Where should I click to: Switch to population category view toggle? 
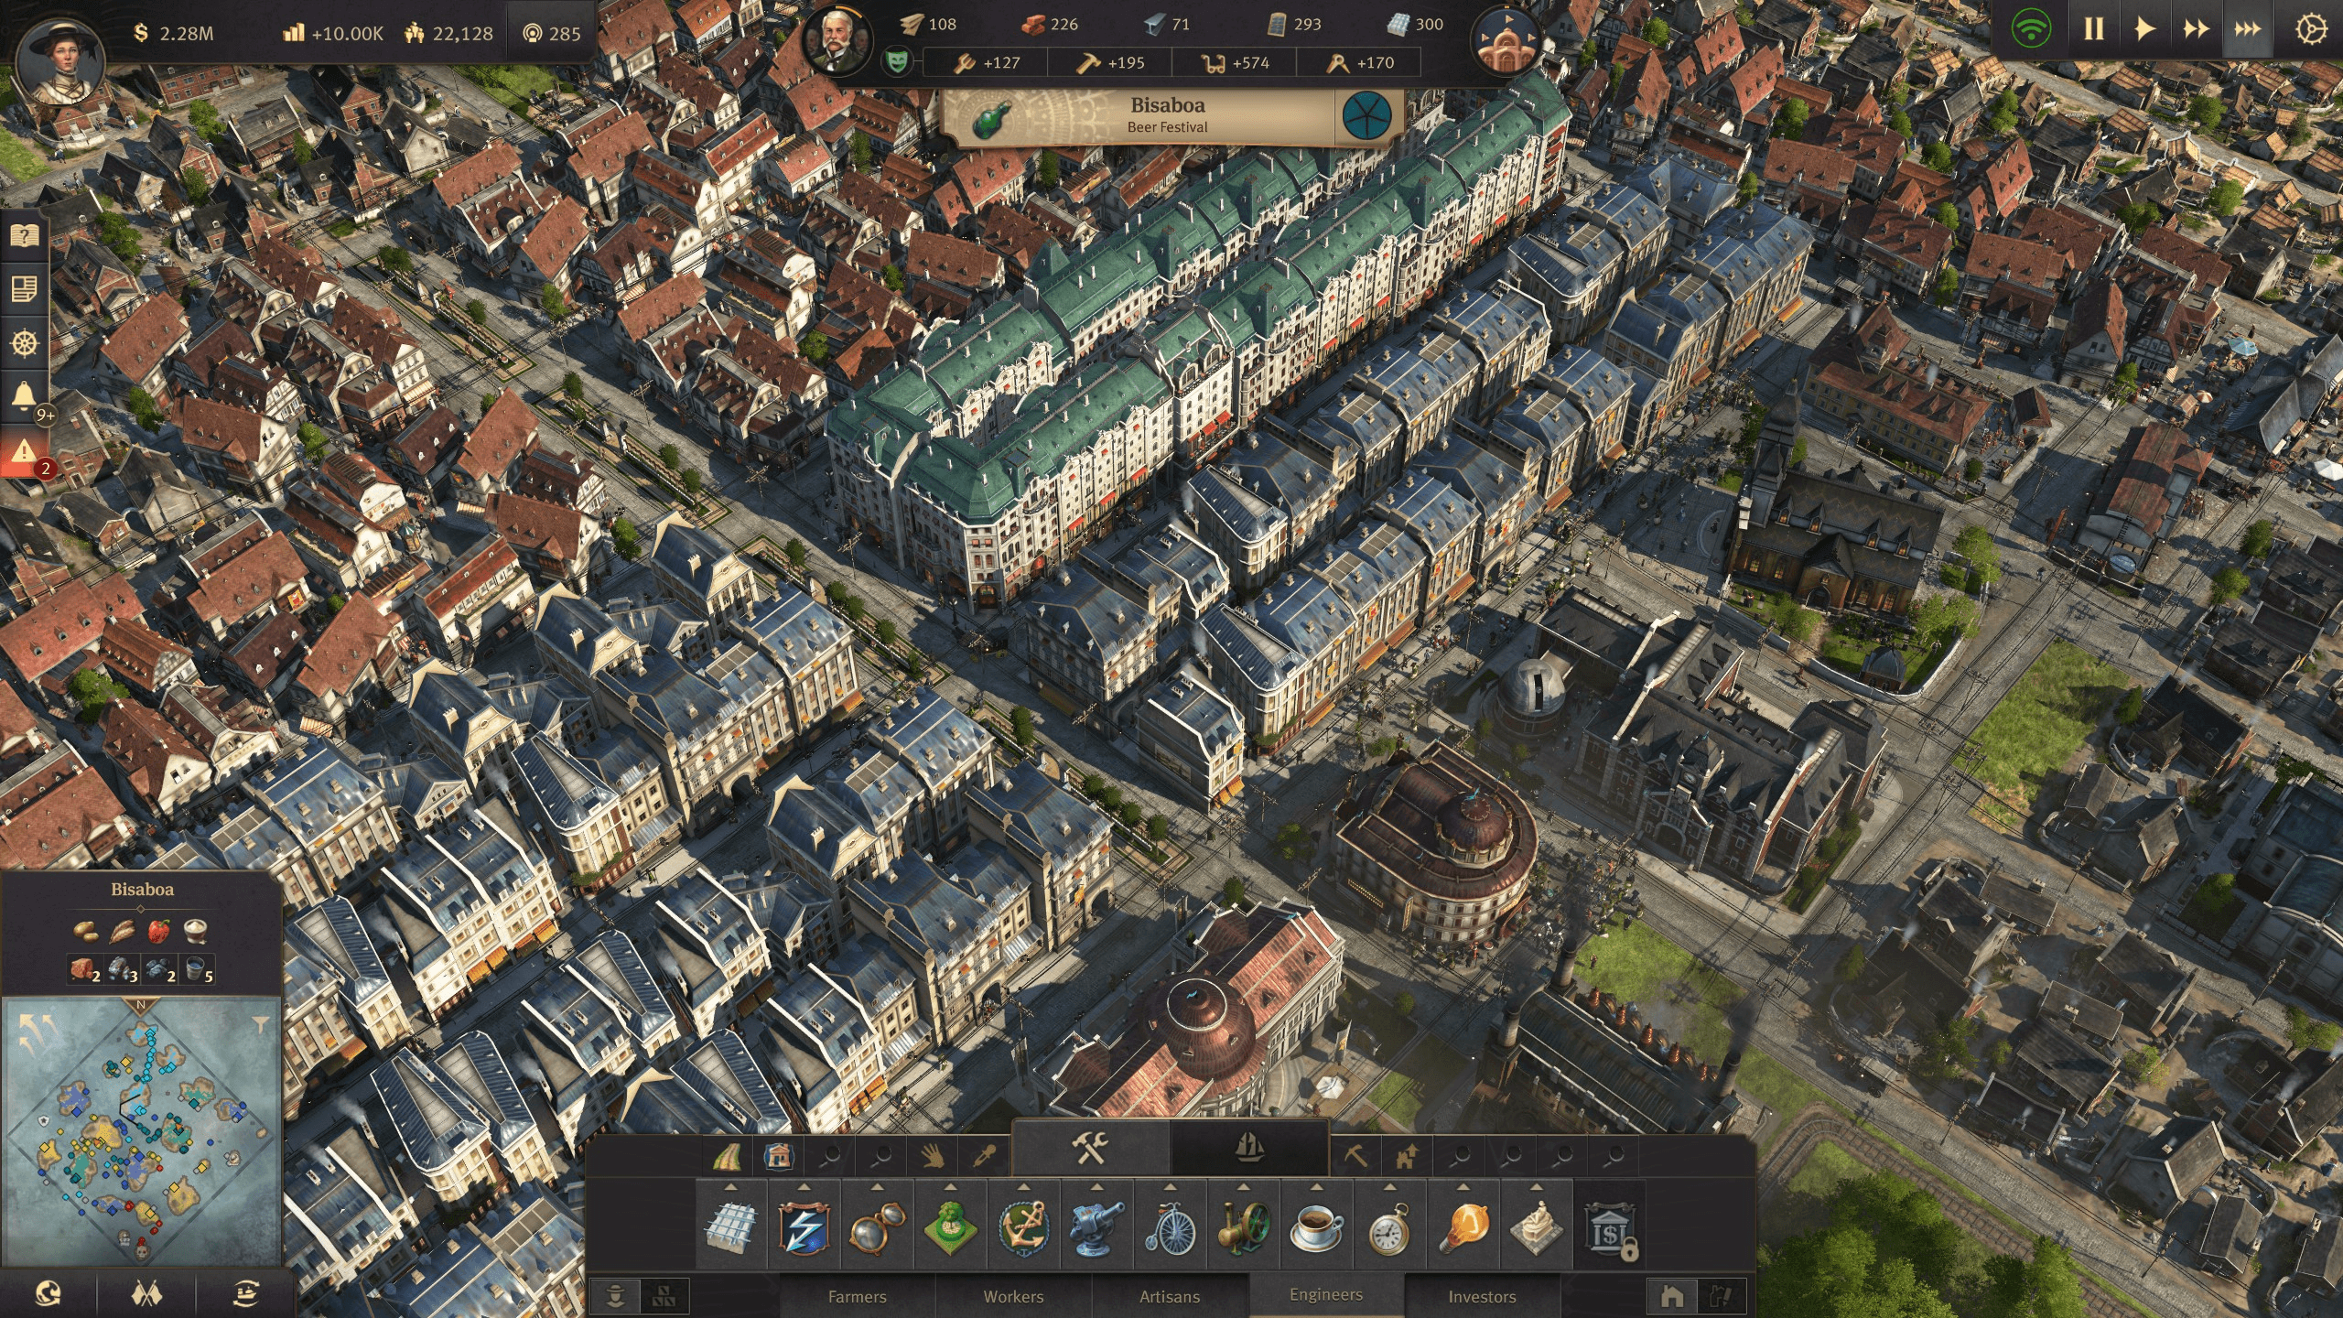point(616,1296)
